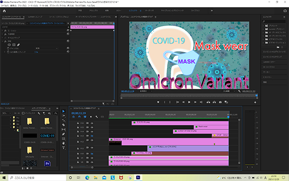The width and height of the screenshot is (289, 181).
Task: Toggle V10 track visibility eye
Action: 92,153
